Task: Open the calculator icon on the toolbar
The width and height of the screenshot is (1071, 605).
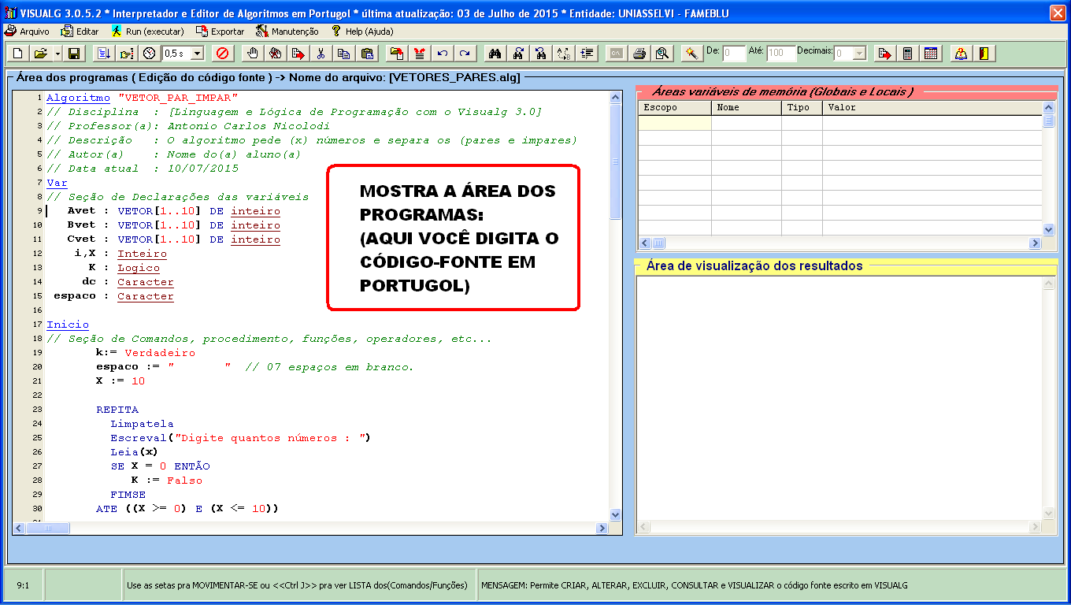Action: click(908, 54)
